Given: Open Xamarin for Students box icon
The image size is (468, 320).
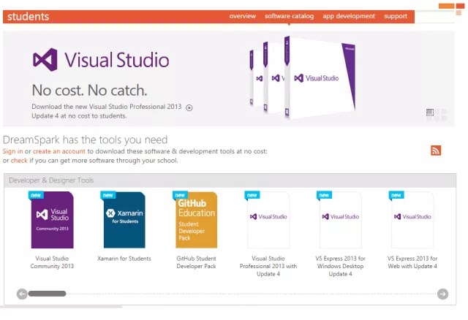Looking at the screenshot, I should point(124,220).
